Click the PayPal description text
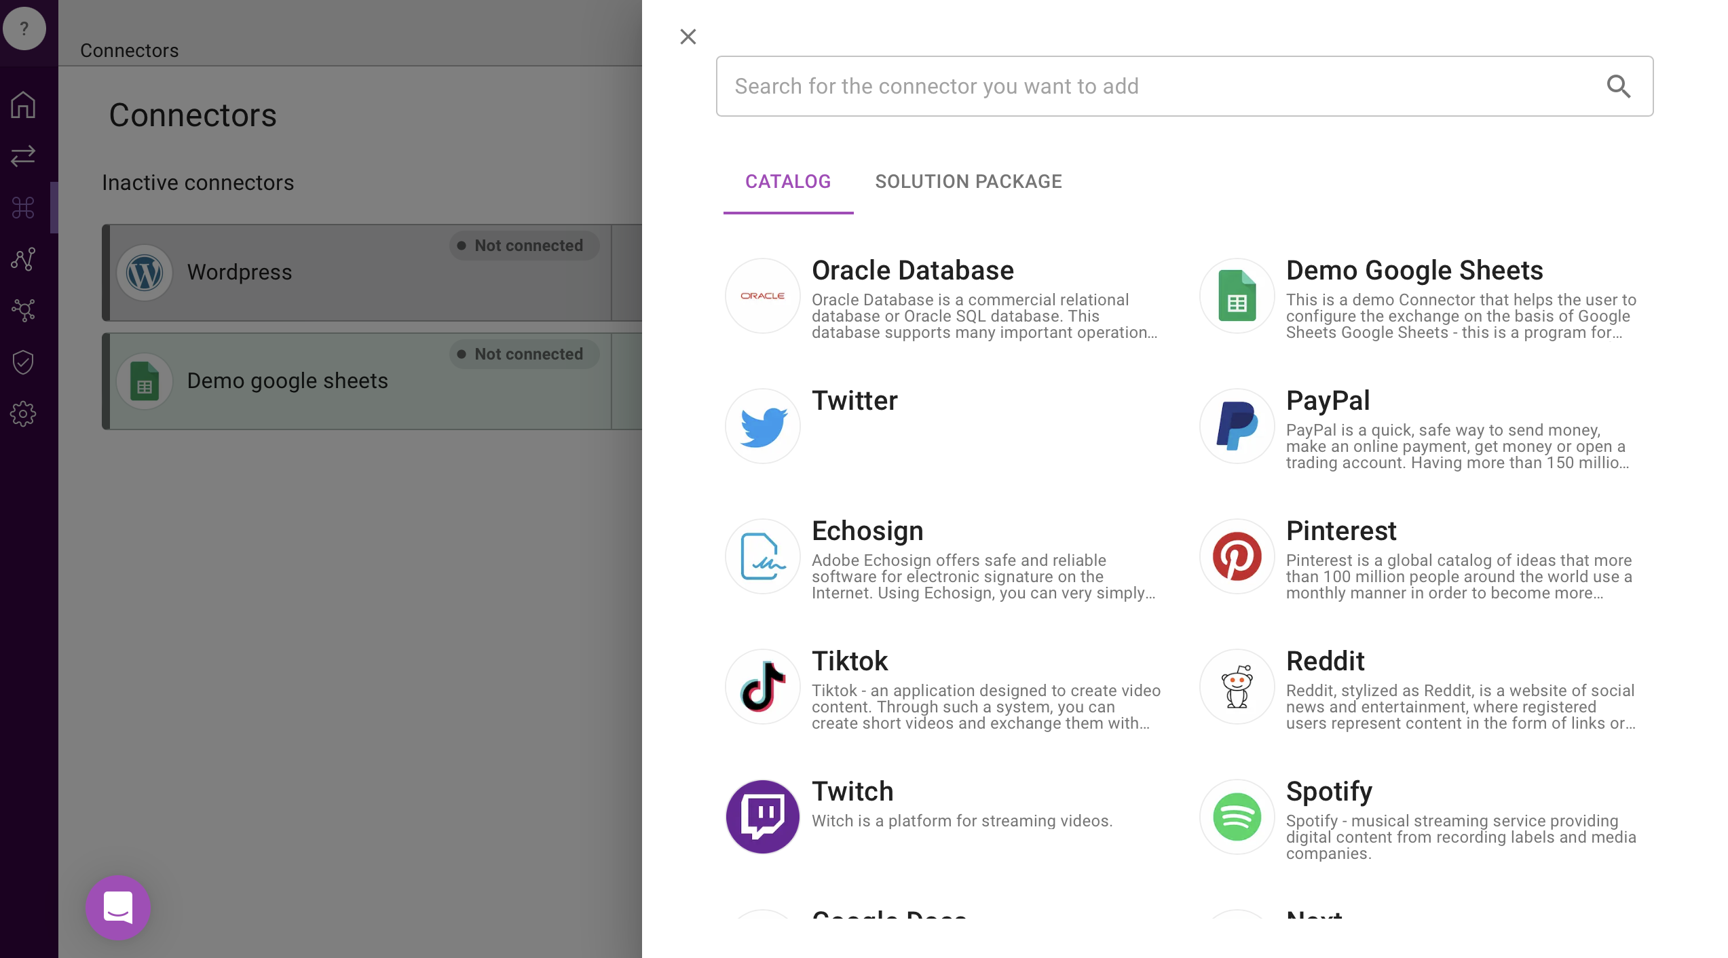 tap(1457, 446)
